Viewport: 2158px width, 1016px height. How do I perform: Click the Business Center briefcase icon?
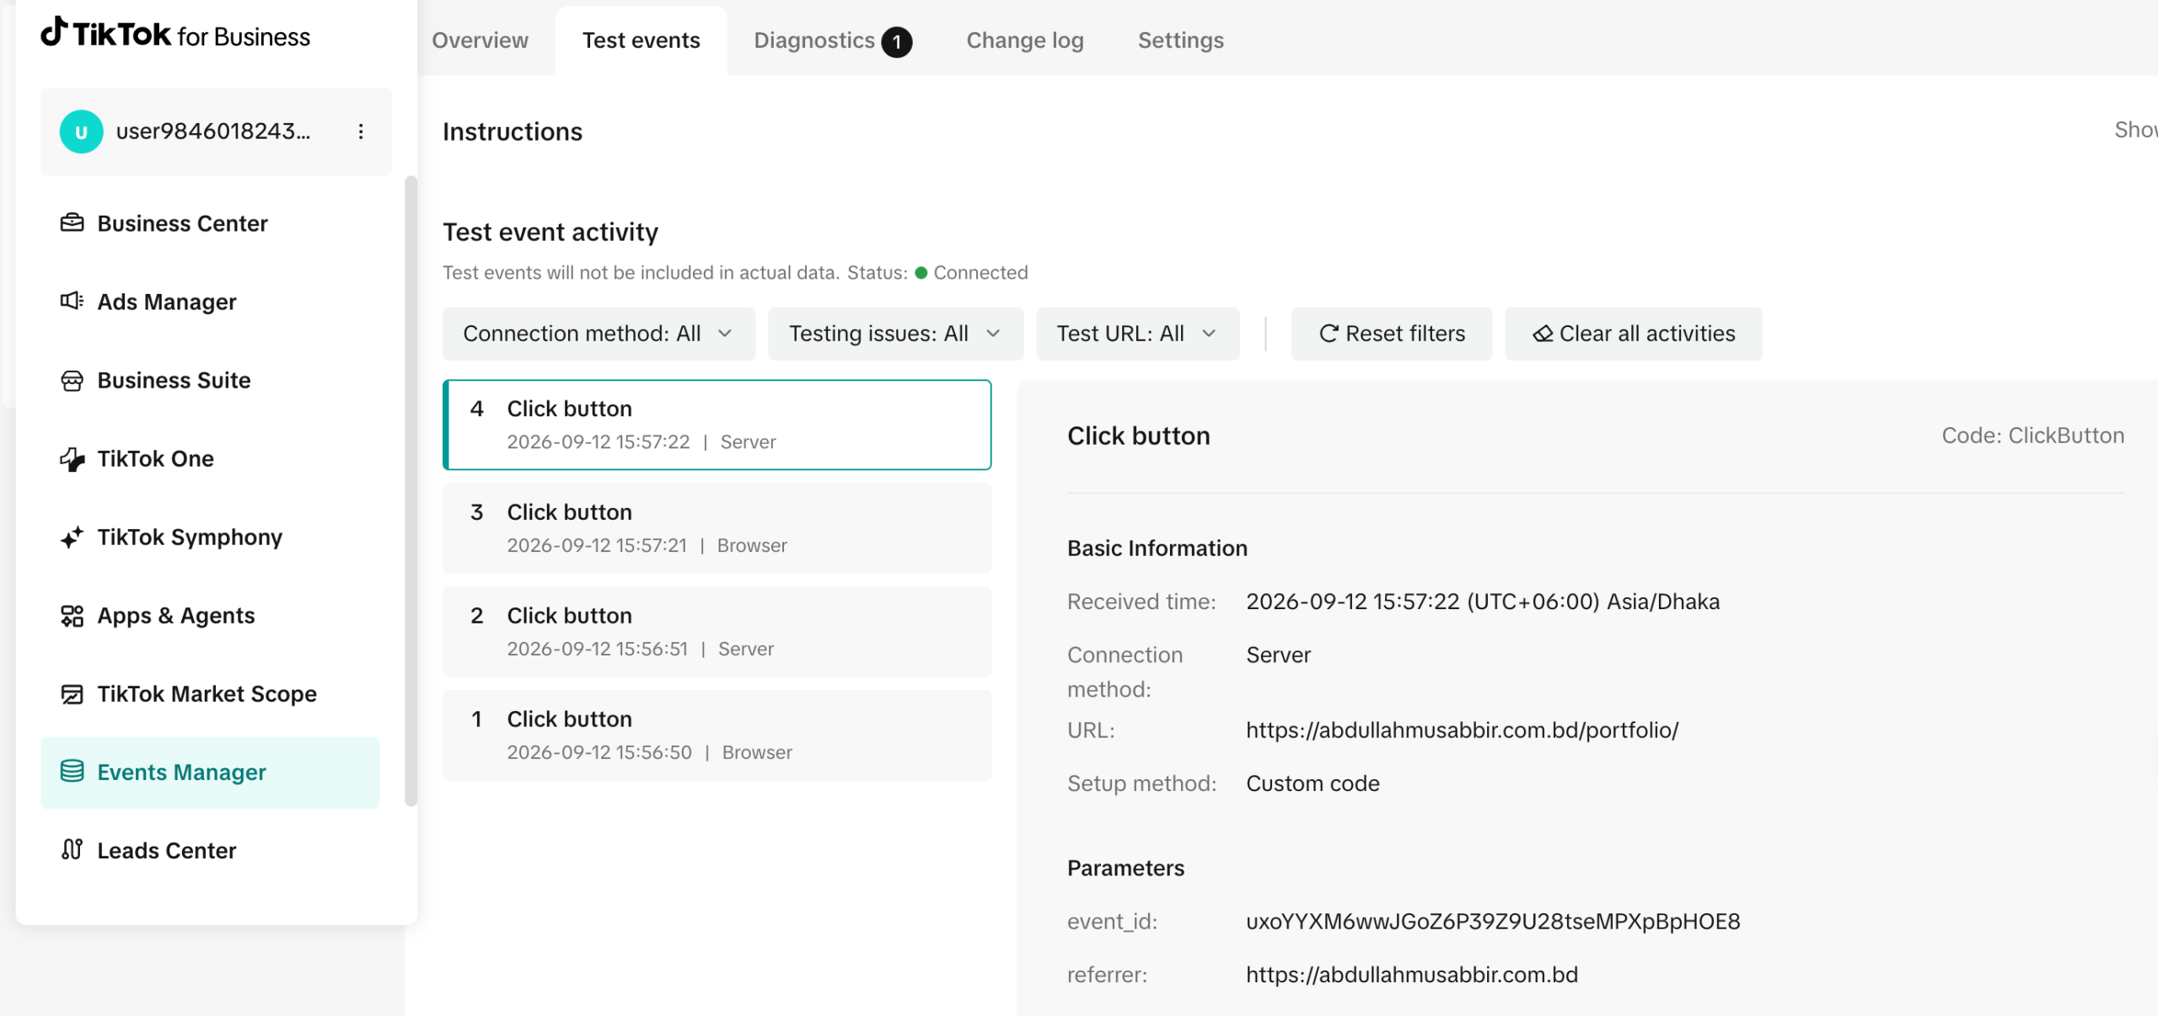coord(72,223)
